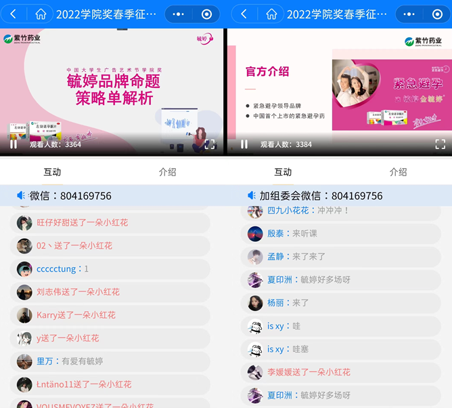
Task: Select the 介绍 tab on left screen
Action: (x=168, y=172)
